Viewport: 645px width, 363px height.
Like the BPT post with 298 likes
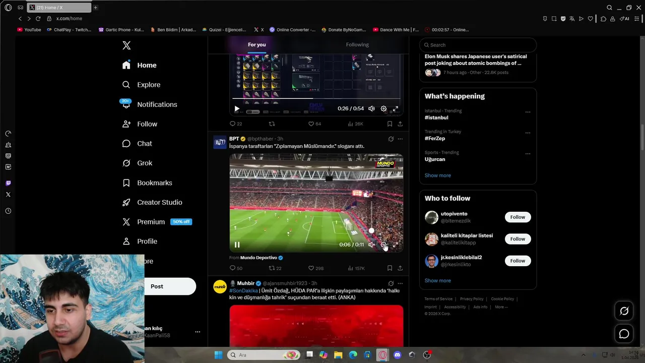316,268
